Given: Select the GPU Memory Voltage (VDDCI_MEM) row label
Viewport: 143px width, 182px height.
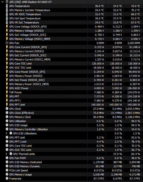Looking at the screenshot, I should (x=30, y=39).
